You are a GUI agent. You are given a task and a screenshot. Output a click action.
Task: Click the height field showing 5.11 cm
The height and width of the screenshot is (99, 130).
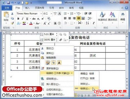tap(50, 34)
